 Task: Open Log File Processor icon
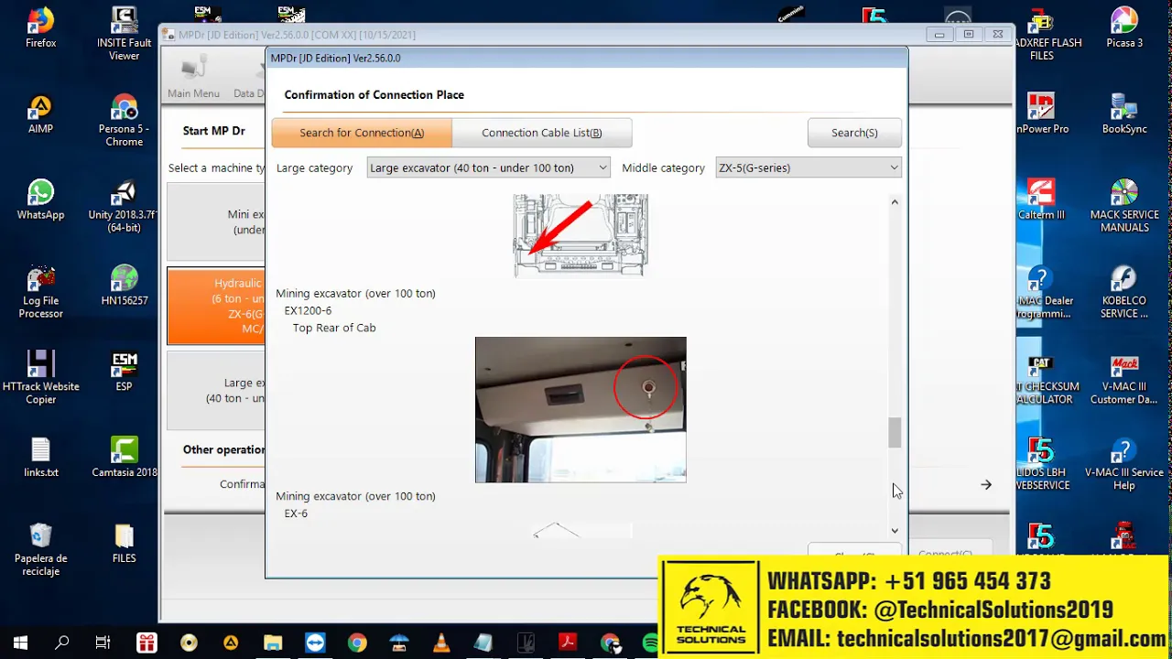coord(40,292)
